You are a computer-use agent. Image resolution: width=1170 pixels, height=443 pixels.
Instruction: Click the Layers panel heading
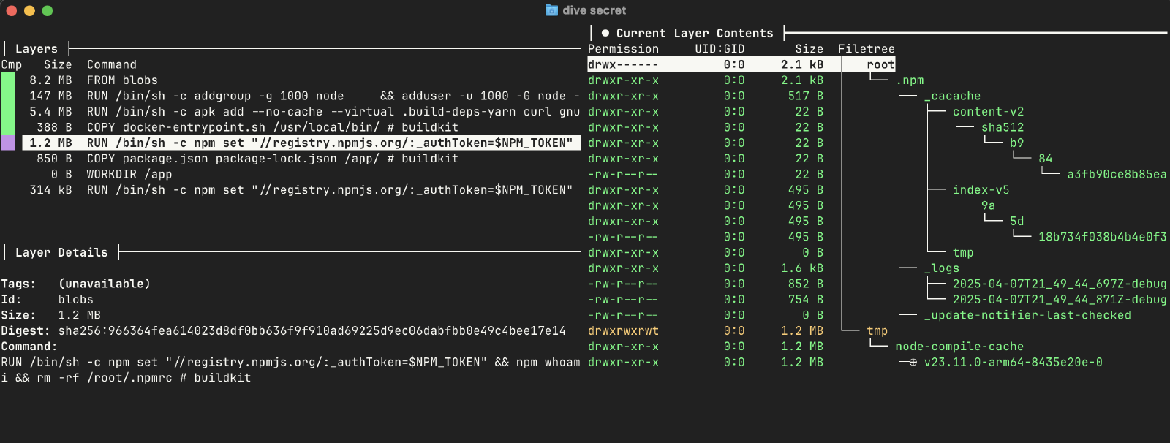pos(36,49)
